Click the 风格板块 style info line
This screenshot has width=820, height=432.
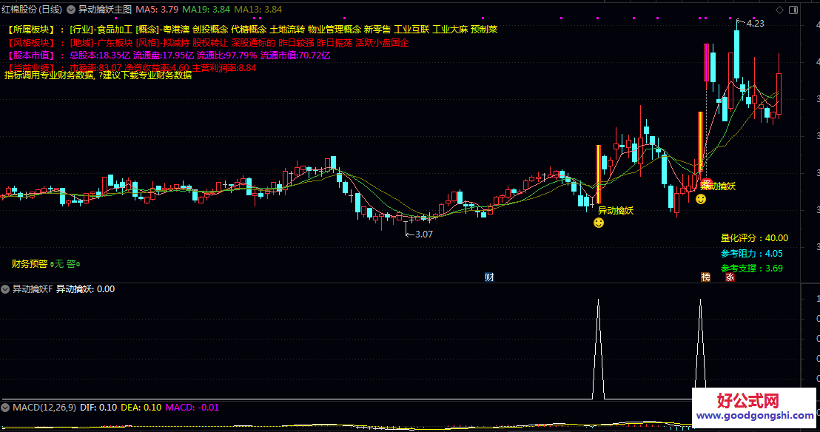coord(207,43)
